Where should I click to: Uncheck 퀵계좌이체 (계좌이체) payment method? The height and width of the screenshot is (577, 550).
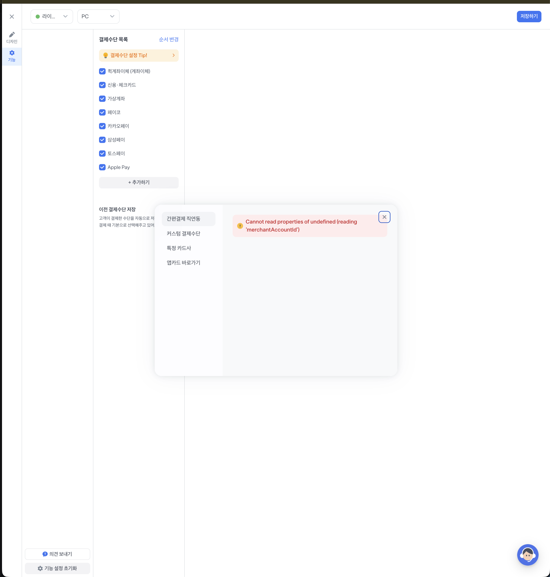[102, 71]
